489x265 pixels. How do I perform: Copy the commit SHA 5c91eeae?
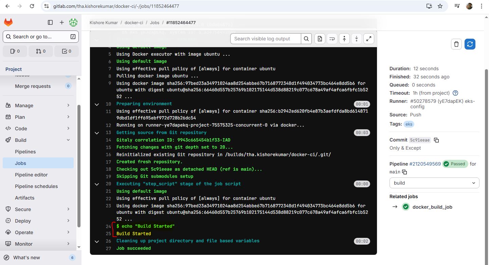click(x=437, y=140)
